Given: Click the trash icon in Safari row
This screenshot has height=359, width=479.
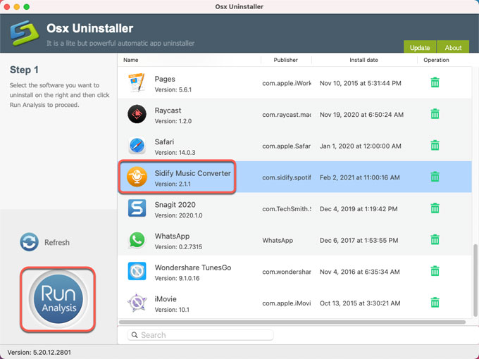Looking at the screenshot, I should click(x=435, y=145).
